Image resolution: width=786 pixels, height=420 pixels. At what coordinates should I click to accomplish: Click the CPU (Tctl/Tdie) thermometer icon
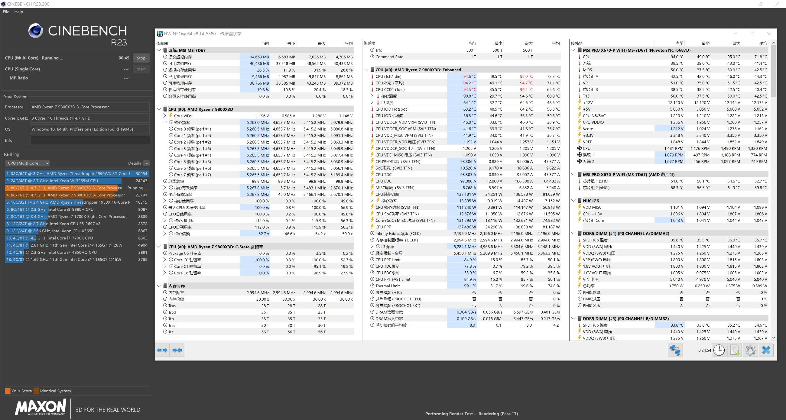pos(372,76)
